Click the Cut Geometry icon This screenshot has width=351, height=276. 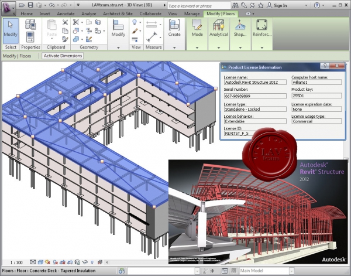[76, 30]
